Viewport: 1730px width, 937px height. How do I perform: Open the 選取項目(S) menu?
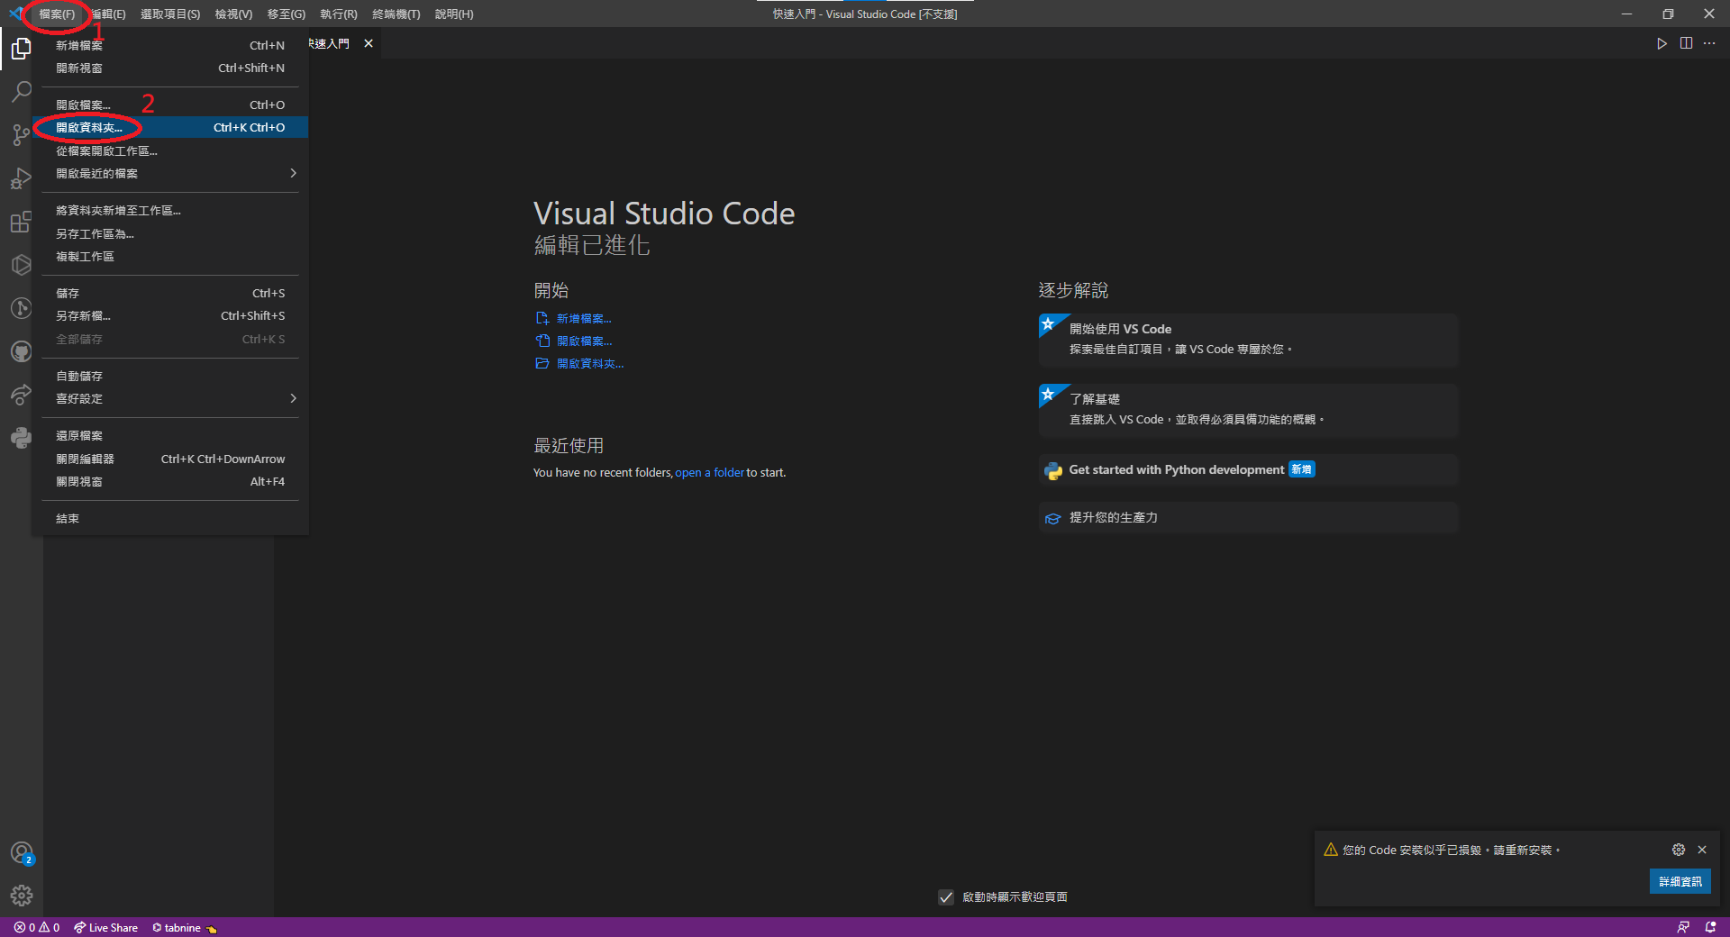pos(170,14)
